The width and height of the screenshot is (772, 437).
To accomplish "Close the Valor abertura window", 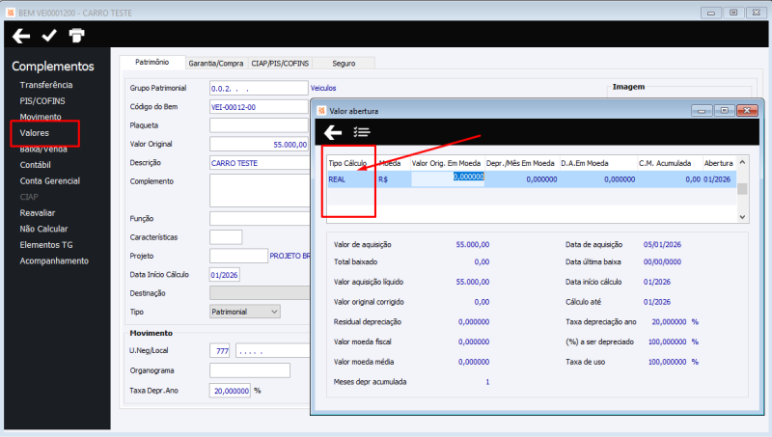I will click(747, 111).
